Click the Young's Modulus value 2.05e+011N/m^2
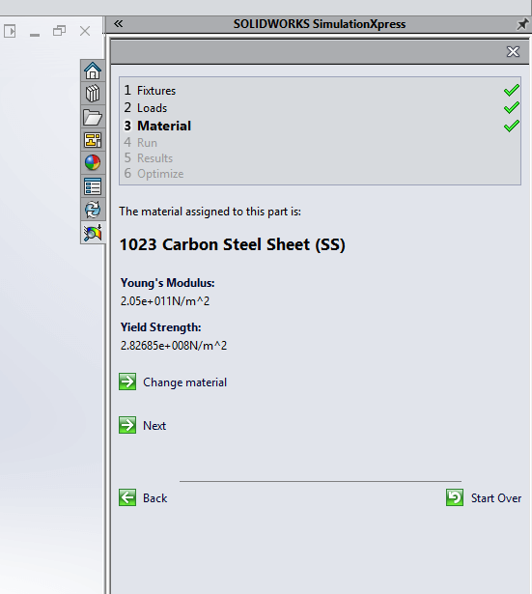 (165, 301)
